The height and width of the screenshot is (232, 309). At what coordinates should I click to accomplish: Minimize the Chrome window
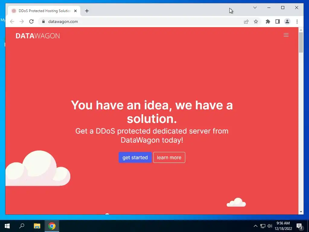269,8
